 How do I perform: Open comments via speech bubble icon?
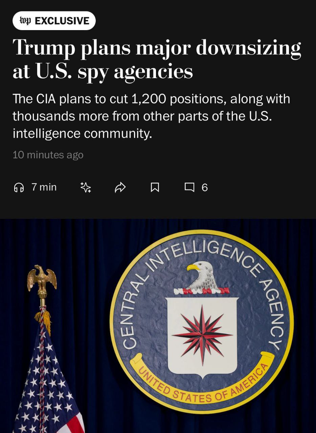pyautogui.click(x=189, y=187)
